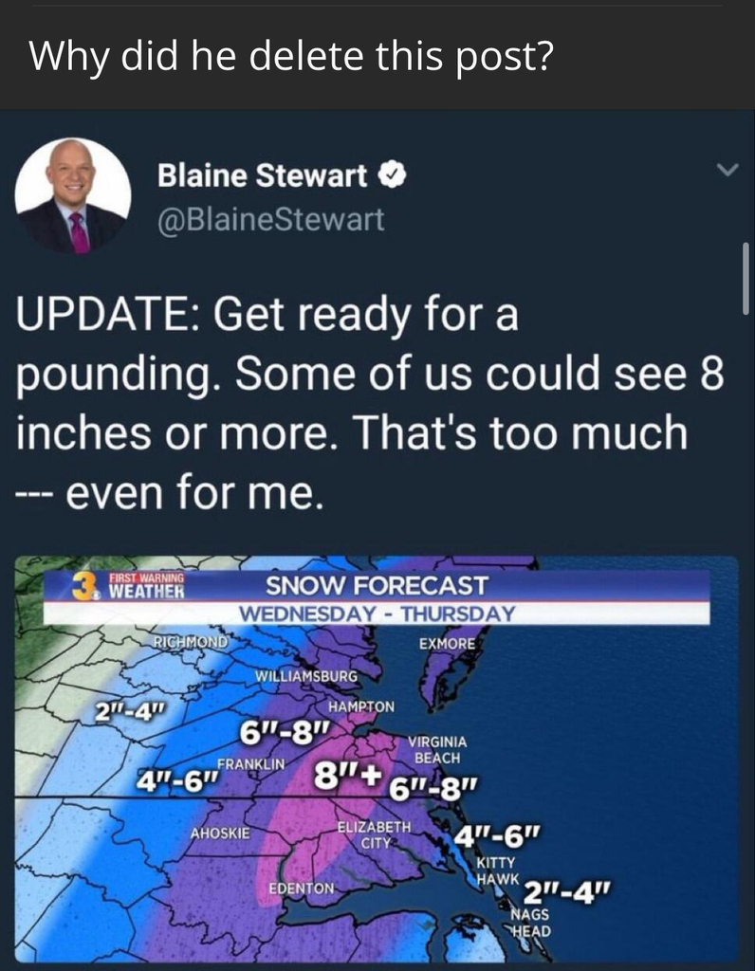This screenshot has width=755, height=971.
Task: Open the @BlaineStewart handle link
Action: (270, 219)
